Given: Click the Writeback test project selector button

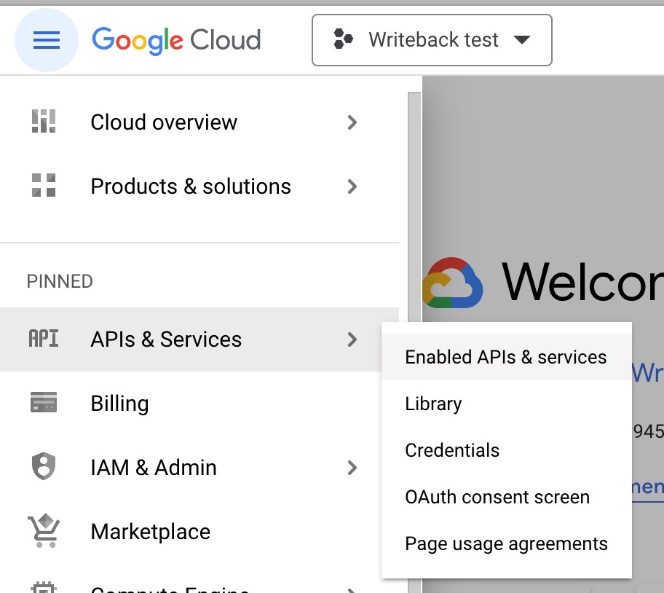Looking at the screenshot, I should pyautogui.click(x=432, y=40).
